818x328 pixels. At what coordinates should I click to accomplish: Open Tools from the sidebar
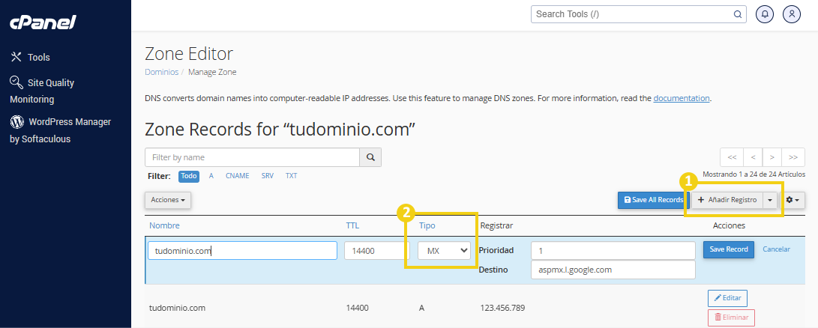coord(38,57)
